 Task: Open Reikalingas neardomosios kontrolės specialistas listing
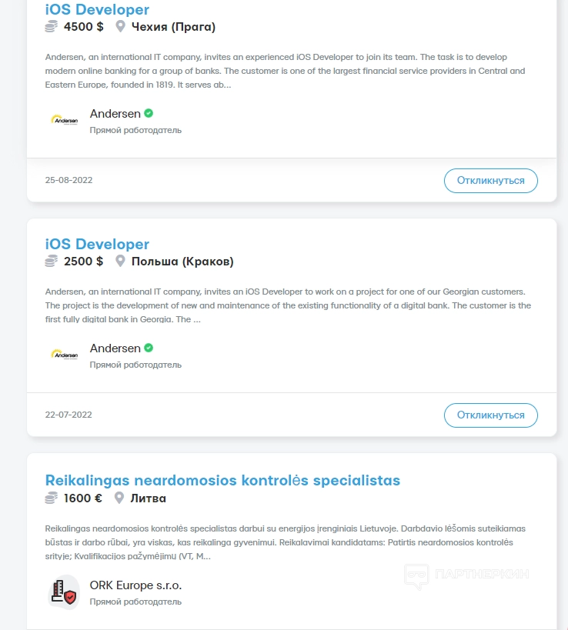pos(222,481)
